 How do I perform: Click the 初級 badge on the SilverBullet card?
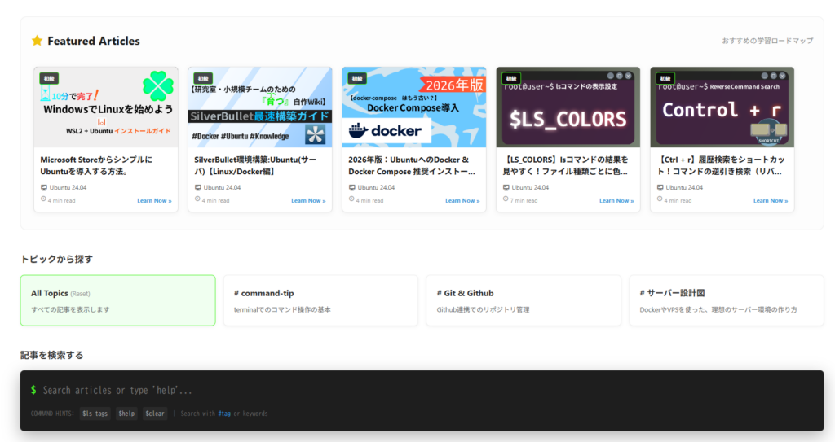[x=203, y=78]
